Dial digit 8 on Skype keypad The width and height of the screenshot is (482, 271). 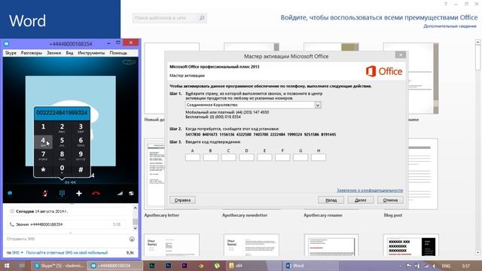pyautogui.click(x=62, y=155)
